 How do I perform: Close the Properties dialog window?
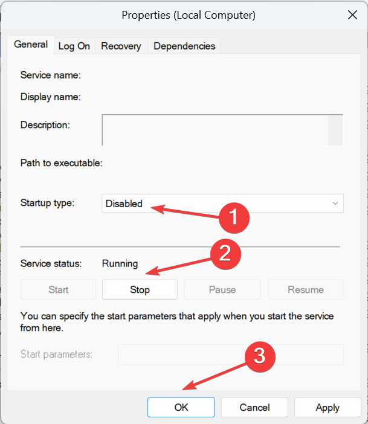click(x=352, y=15)
